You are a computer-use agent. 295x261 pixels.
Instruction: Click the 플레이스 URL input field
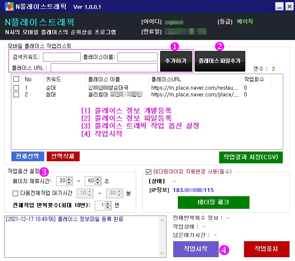[104, 68]
